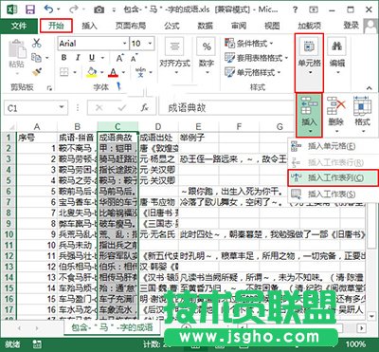Screen dimensions: 379x352
Task: Toggle Italic formatting
Action: coord(78,58)
